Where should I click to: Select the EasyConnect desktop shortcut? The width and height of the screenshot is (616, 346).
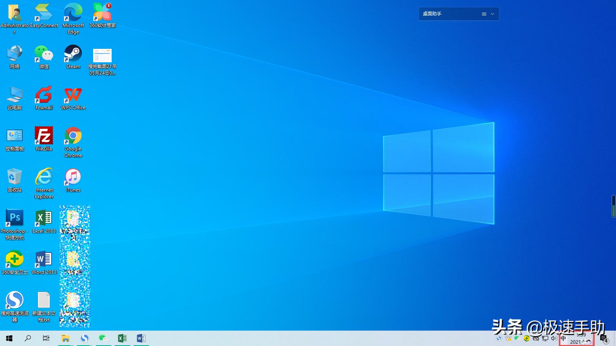(44, 13)
